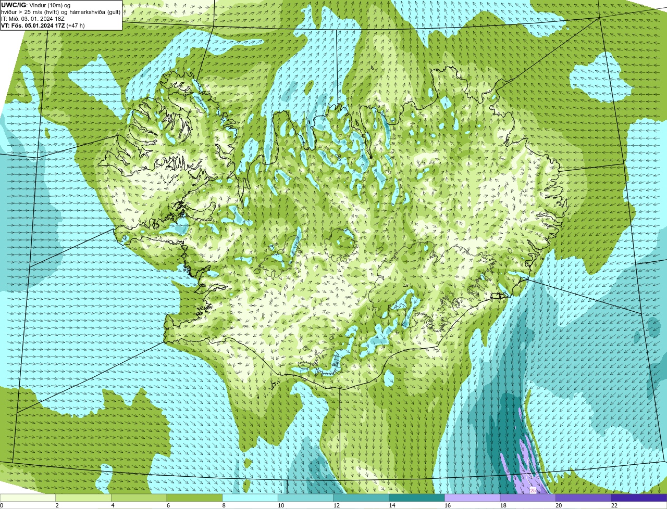Viewport: 667px width, 509px height.
Task: Click the legend scale label '6'
Action: pyautogui.click(x=168, y=505)
